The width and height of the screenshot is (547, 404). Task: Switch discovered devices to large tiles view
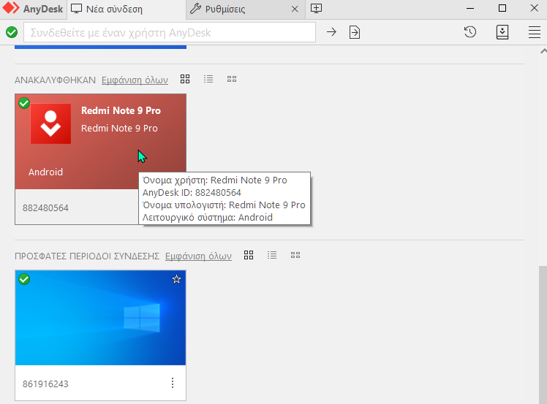tap(185, 80)
